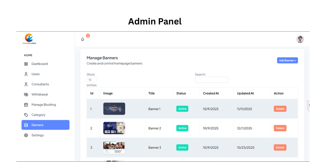Click the Settings gear icon

click(x=26, y=135)
